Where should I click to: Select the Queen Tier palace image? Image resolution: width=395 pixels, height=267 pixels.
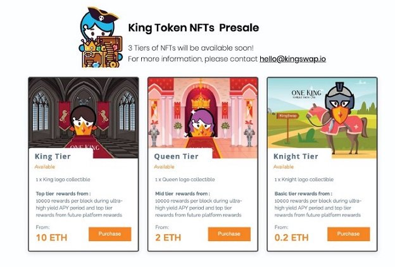pos(203,118)
